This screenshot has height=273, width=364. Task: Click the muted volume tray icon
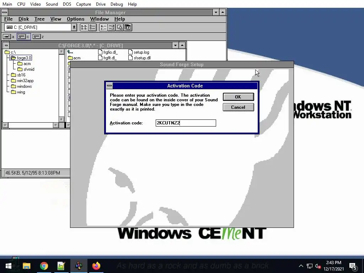click(318, 266)
